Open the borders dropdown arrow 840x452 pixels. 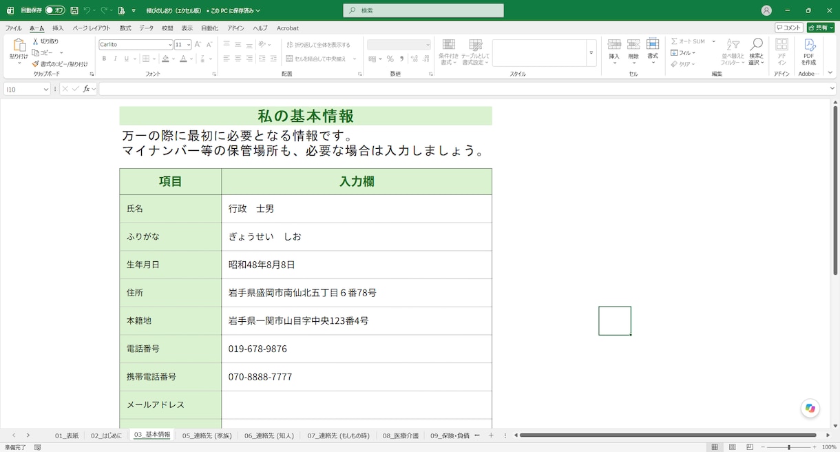click(154, 59)
